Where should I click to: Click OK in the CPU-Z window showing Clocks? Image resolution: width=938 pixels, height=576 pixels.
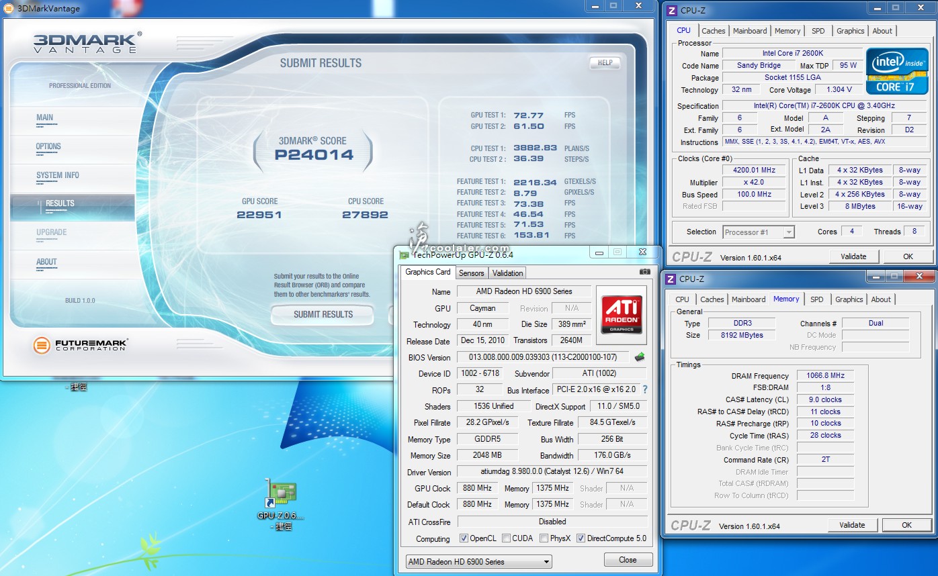click(908, 256)
